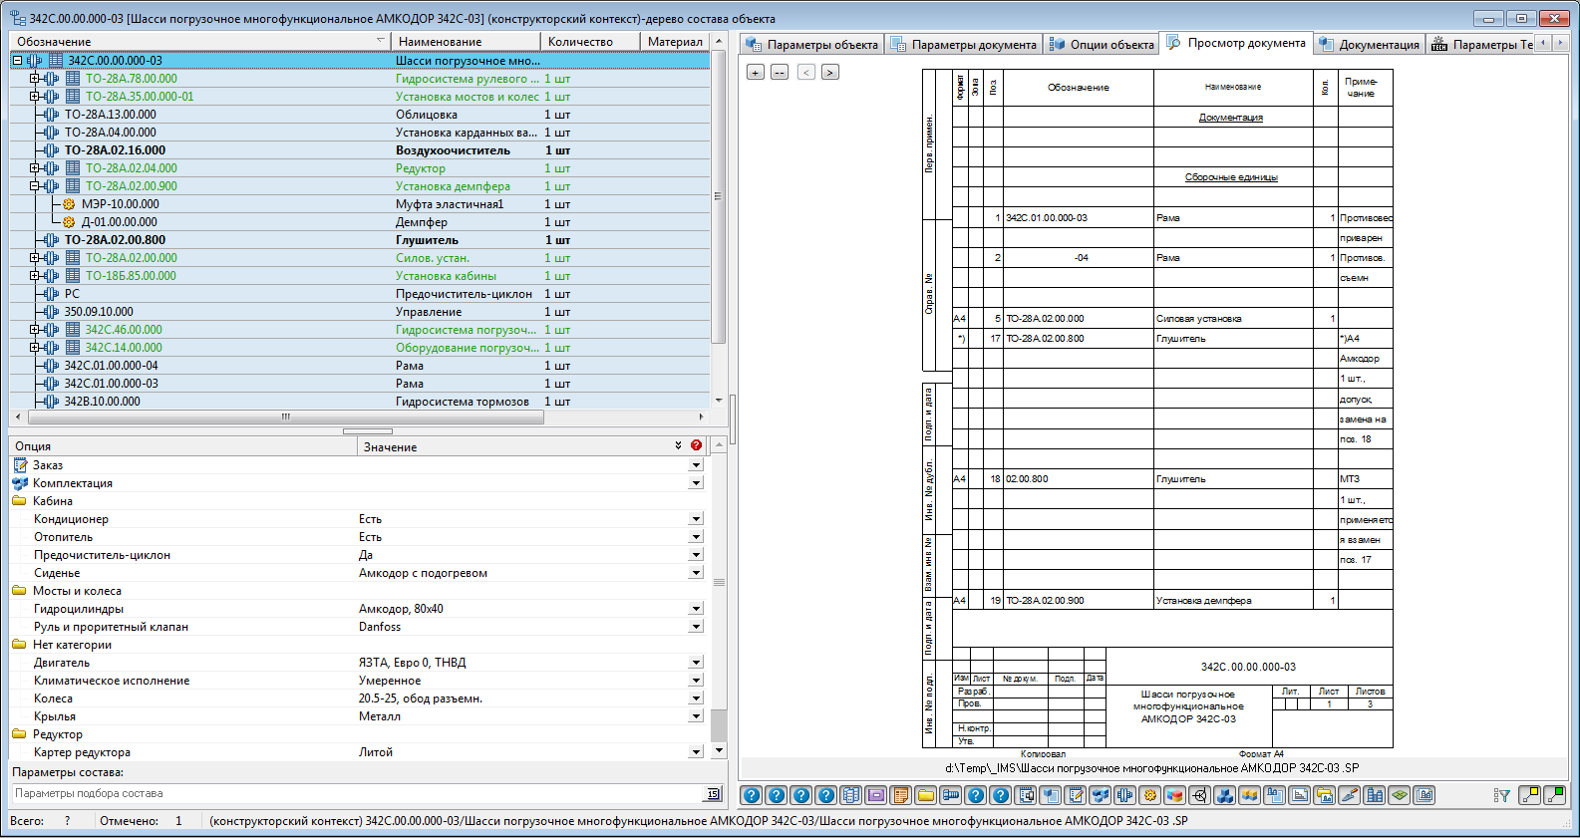The image size is (1580, 838).
Task: Click the green layers icon in bottom toolbar
Action: point(1400,795)
